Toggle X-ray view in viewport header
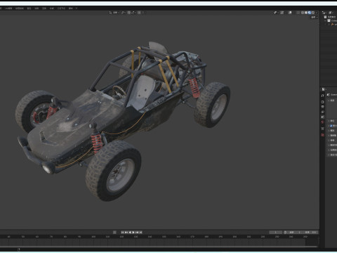Image resolution: width=337 pixels, height=253 pixels. point(298,13)
